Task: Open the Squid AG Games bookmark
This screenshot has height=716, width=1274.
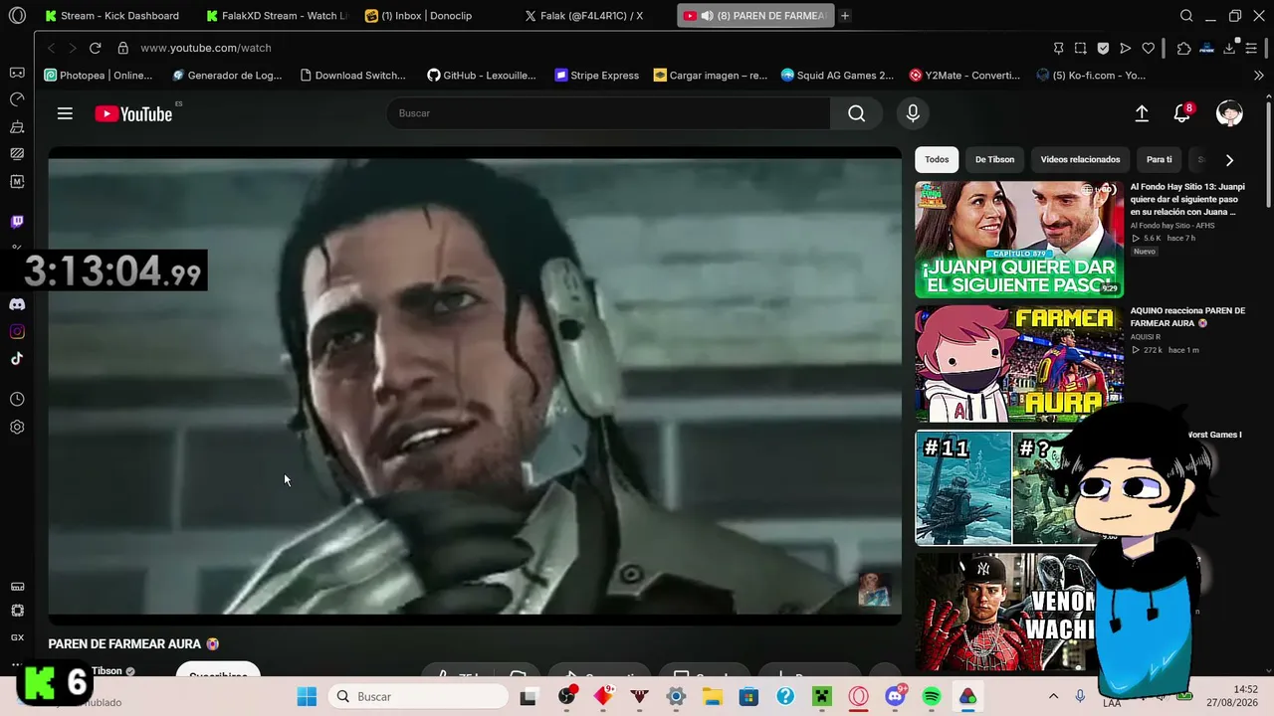Action: [838, 76]
